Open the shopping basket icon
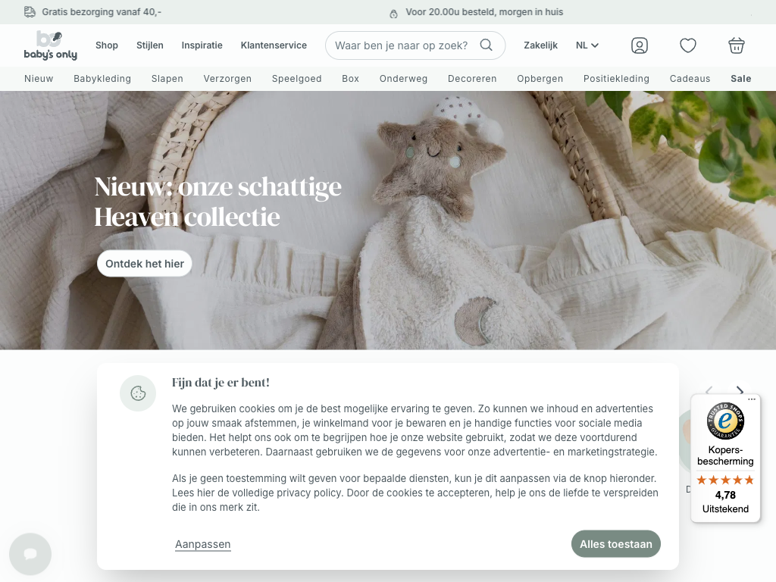Image resolution: width=776 pixels, height=582 pixels. click(737, 45)
